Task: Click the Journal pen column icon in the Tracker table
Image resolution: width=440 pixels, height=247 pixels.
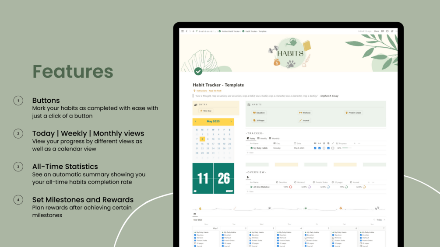Action: [333, 143]
